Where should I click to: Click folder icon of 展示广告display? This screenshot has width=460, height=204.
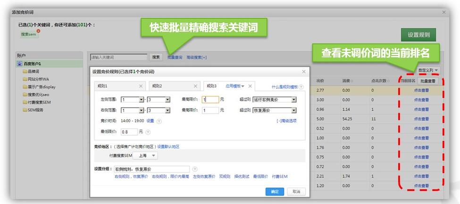tap(25, 87)
